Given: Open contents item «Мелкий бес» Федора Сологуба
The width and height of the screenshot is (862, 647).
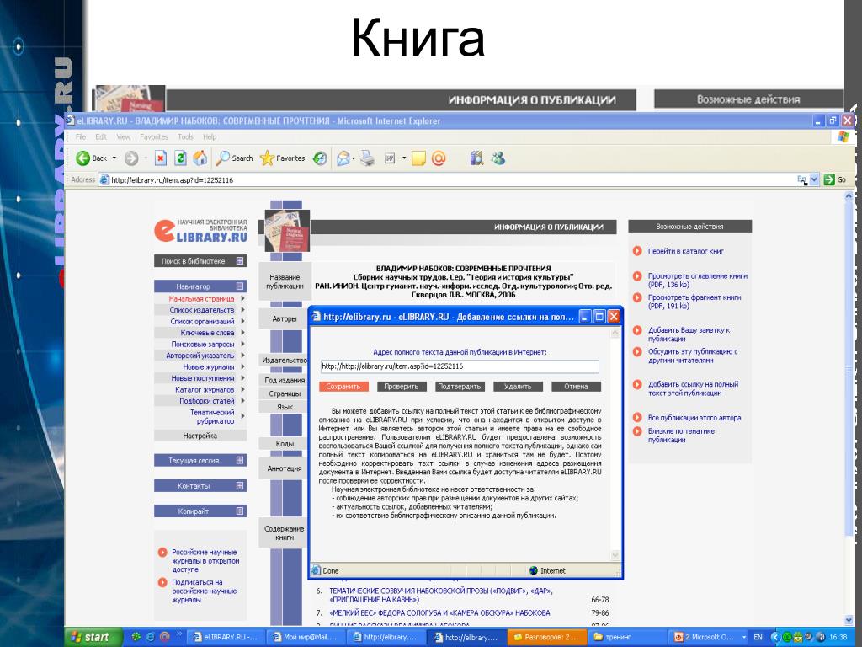Looking at the screenshot, I should tap(439, 613).
